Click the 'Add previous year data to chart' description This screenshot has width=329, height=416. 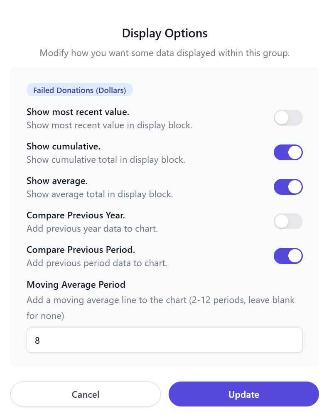pyautogui.click(x=92, y=228)
